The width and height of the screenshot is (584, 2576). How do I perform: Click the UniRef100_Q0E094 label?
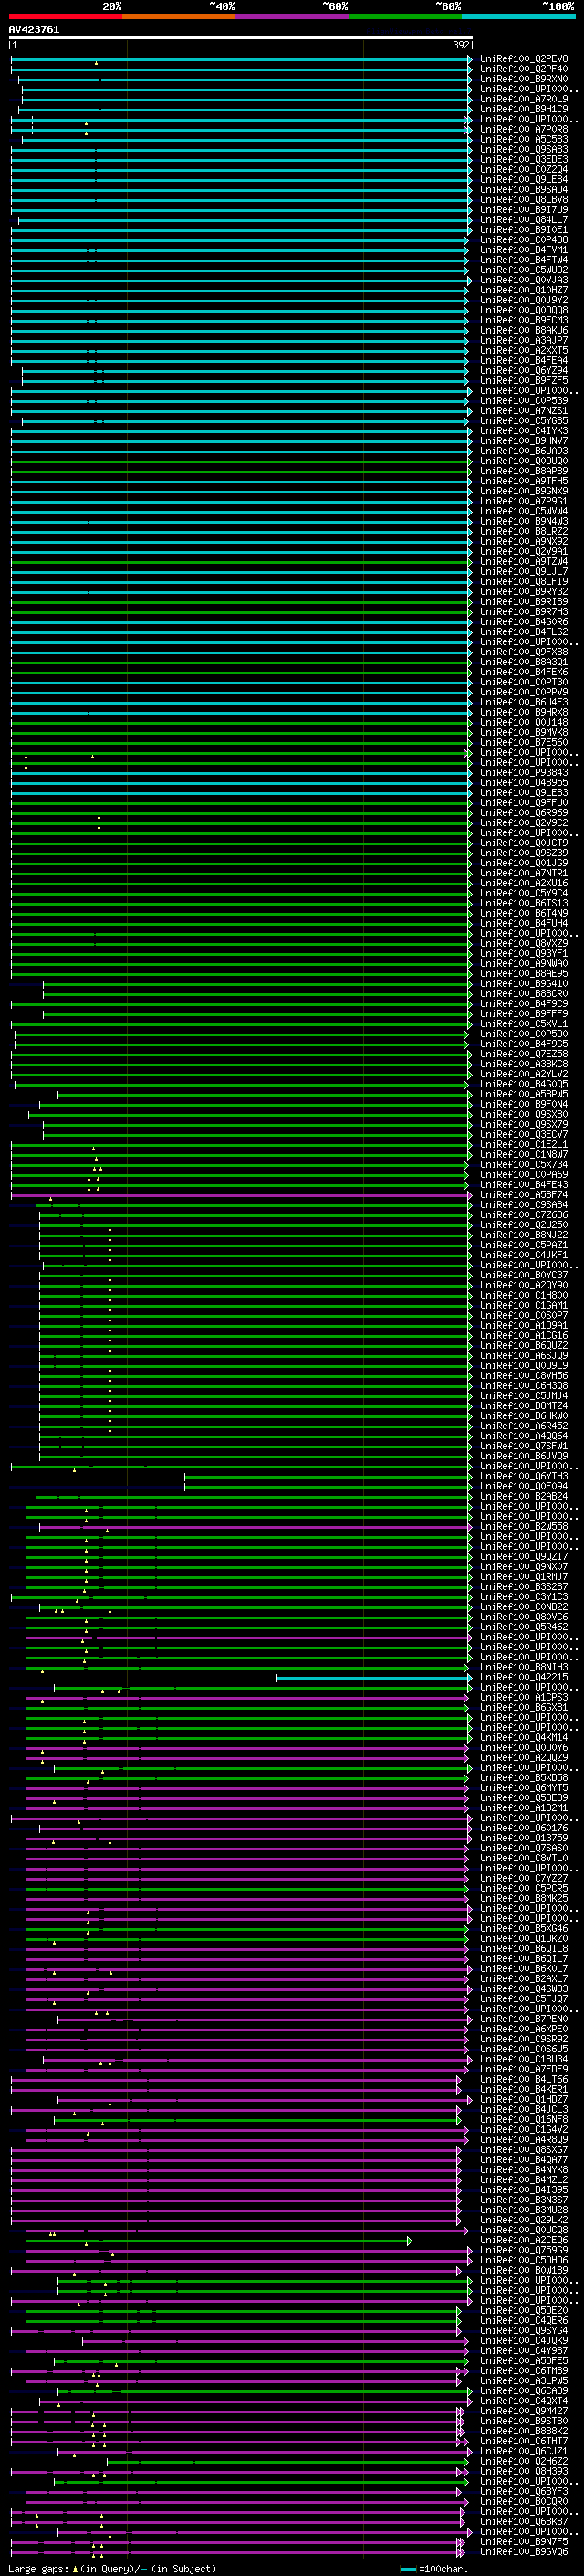pos(524,1486)
